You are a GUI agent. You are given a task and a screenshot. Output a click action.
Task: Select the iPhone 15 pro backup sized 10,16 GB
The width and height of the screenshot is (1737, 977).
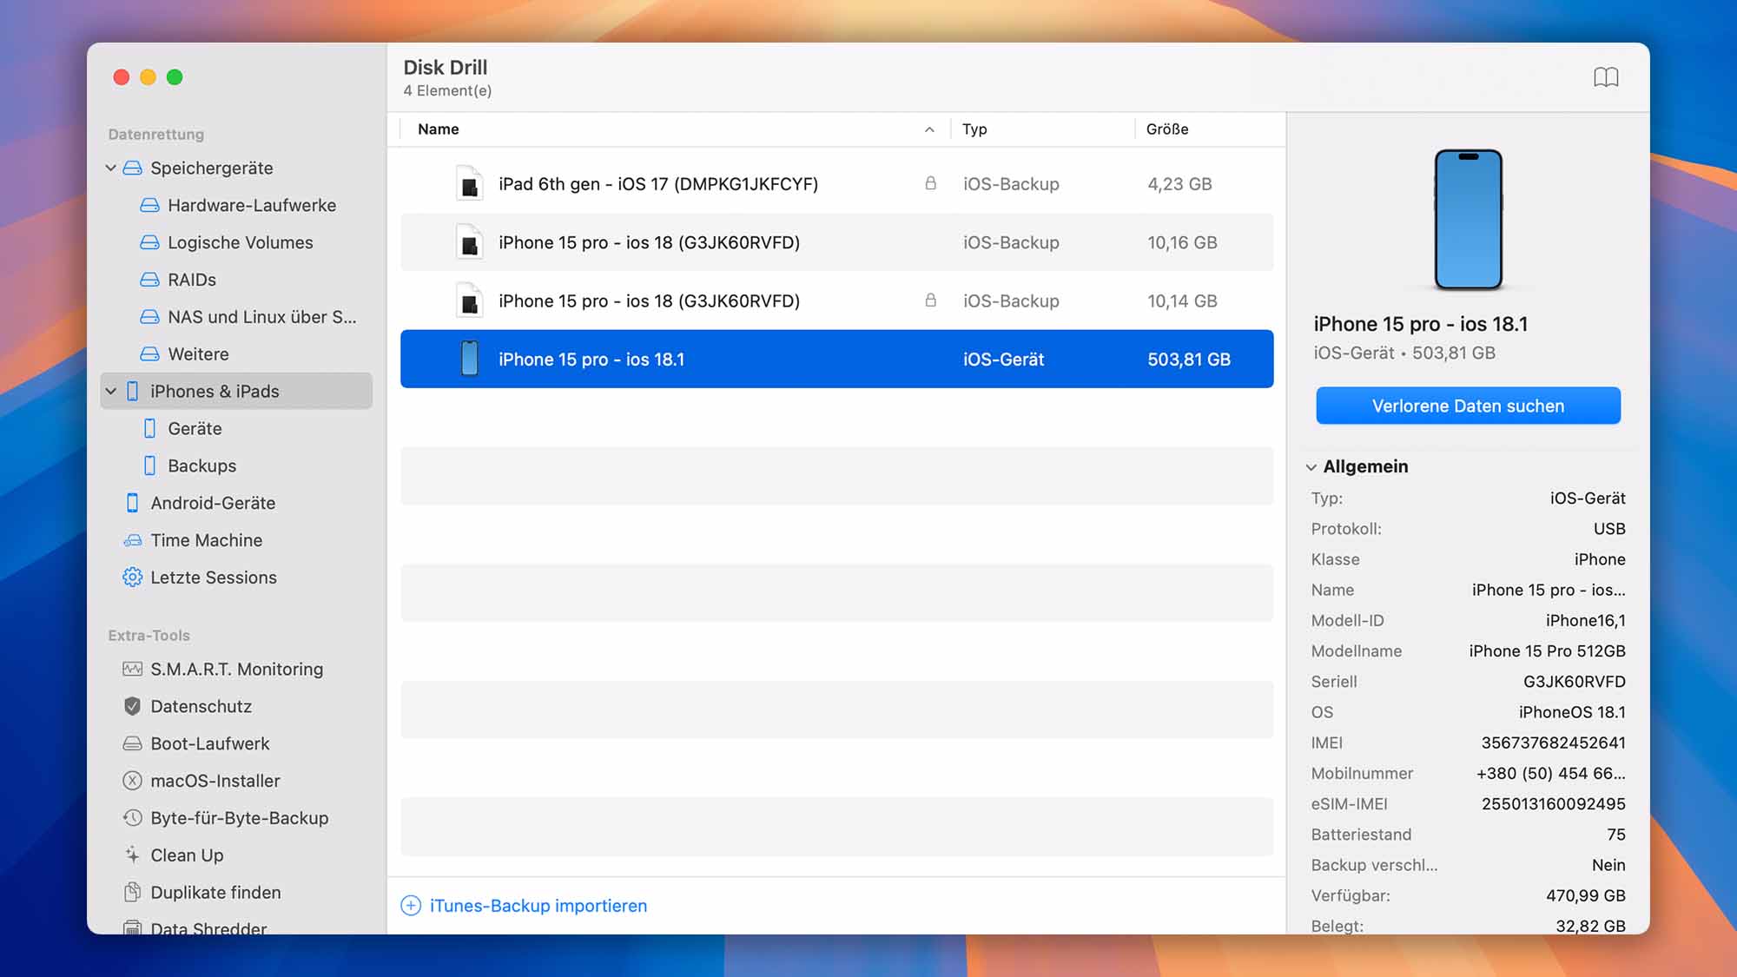pos(836,242)
